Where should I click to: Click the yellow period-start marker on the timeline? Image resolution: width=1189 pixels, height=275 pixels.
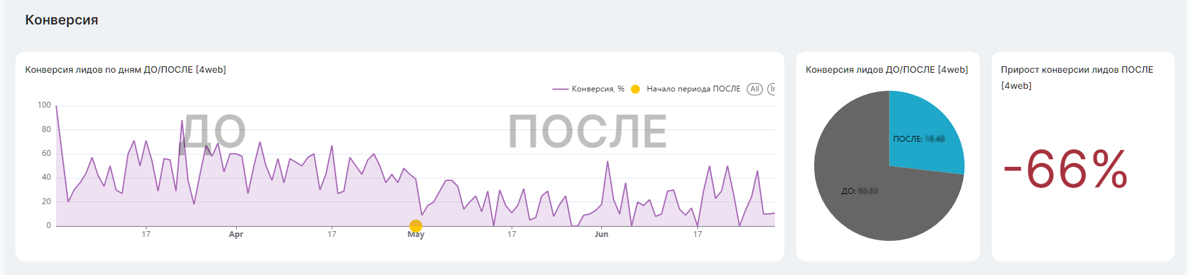point(415,226)
